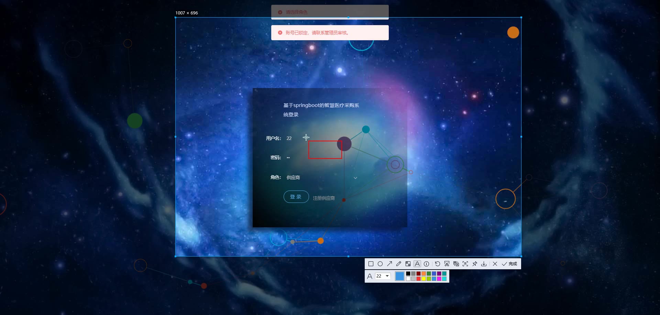Undo the last annotation
The width and height of the screenshot is (660, 315).
438,264
